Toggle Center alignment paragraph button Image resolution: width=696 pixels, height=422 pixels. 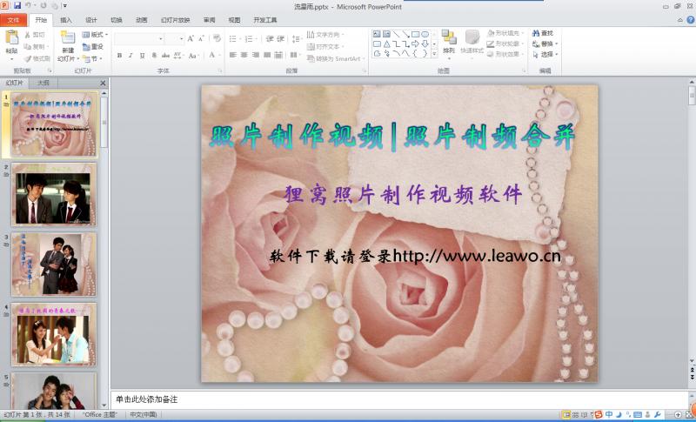(x=244, y=55)
